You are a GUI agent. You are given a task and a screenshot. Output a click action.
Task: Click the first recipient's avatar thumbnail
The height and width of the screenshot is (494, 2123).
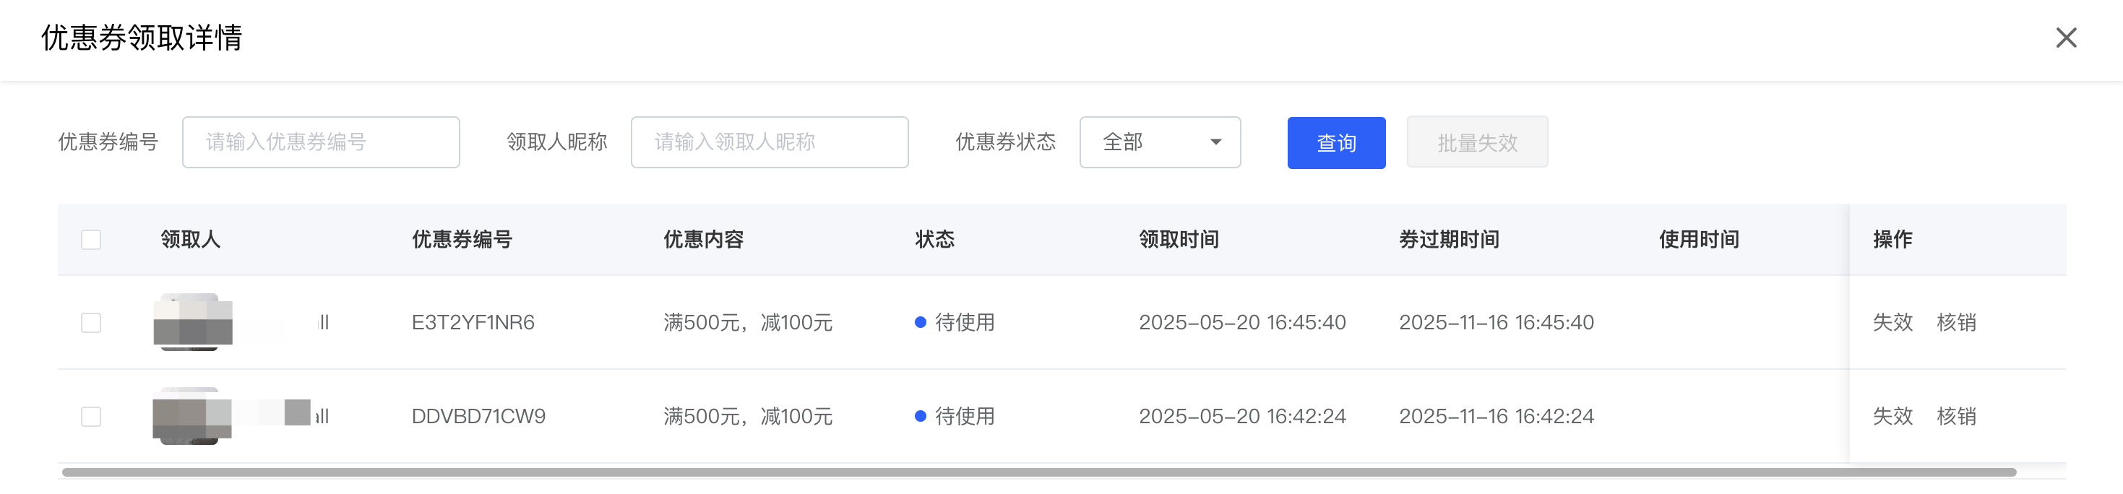193,322
